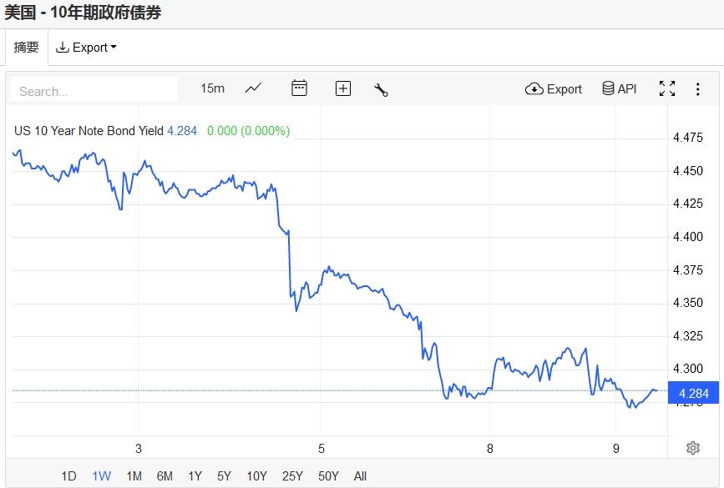Switch range to 5Y
Screen dimensions: 724x488
[224, 476]
